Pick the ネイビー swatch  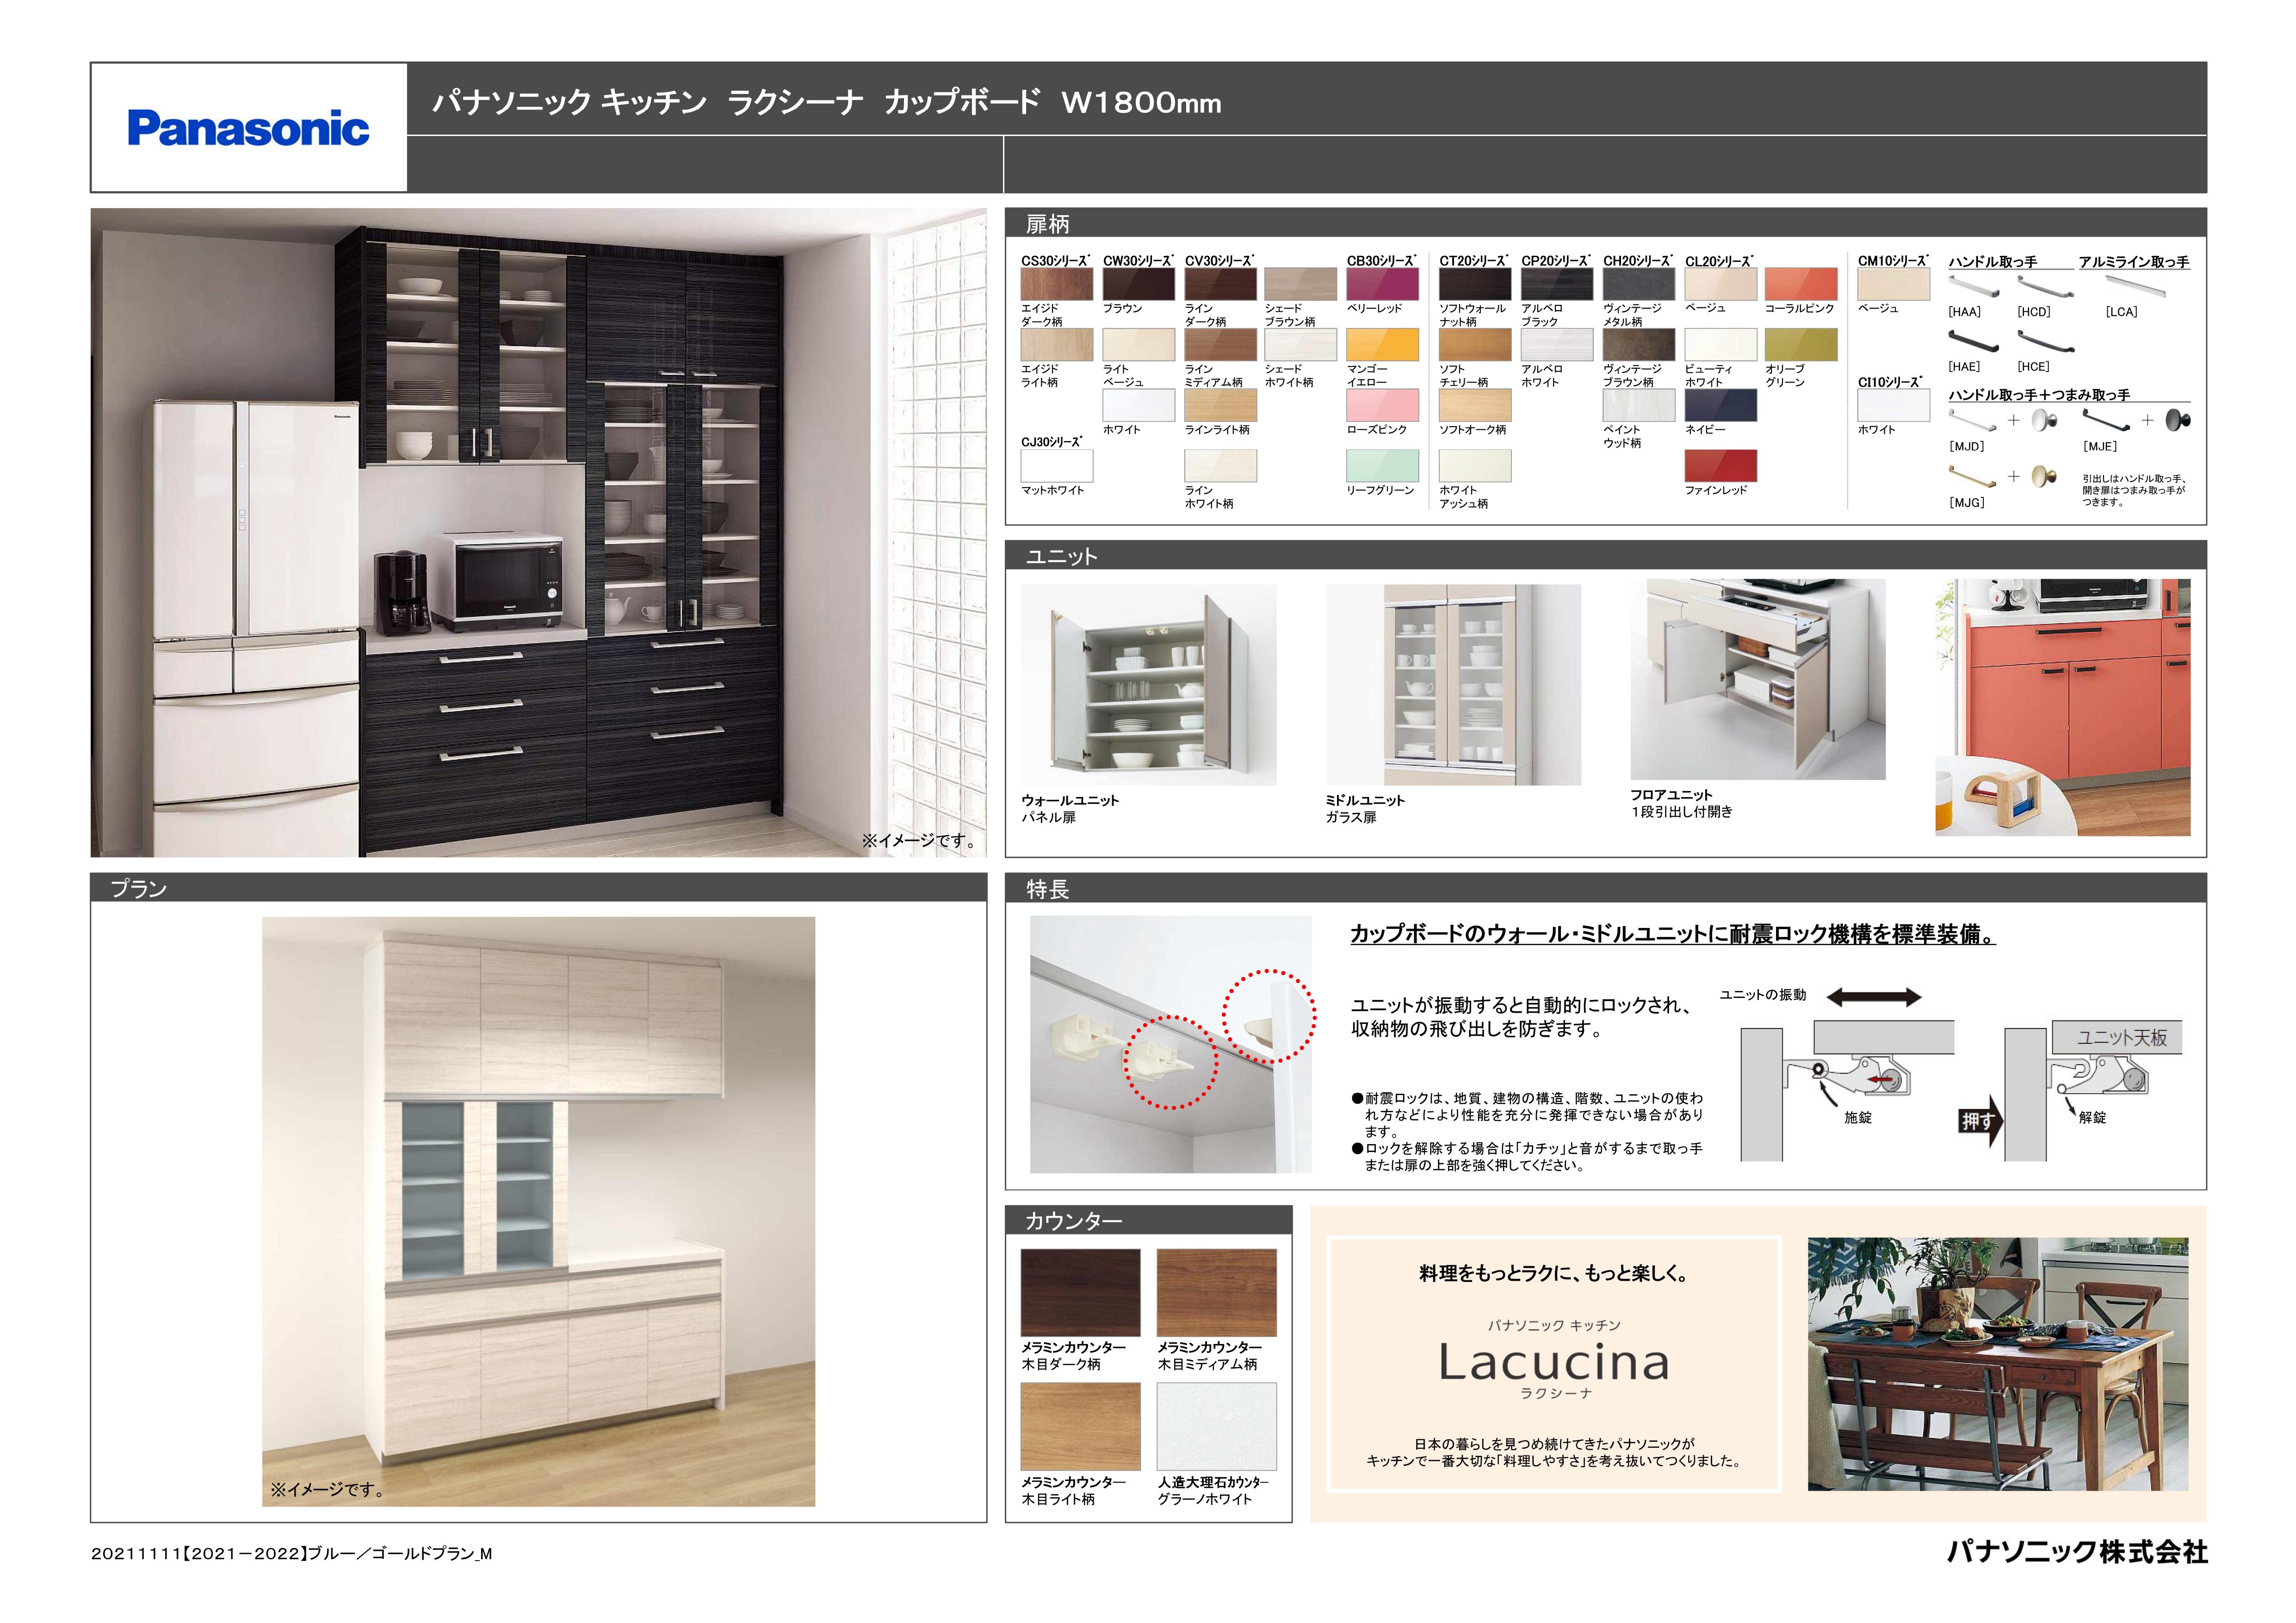tap(1721, 405)
